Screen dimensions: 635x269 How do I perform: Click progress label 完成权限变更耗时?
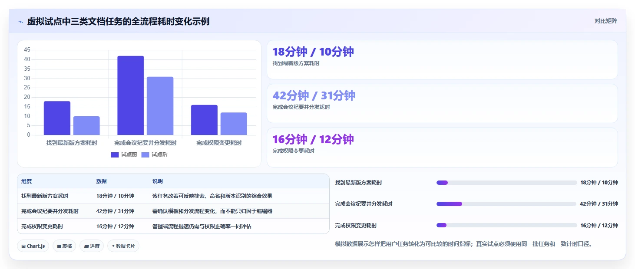pos(356,226)
